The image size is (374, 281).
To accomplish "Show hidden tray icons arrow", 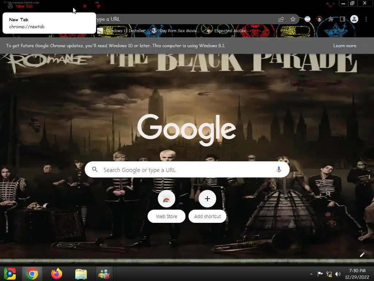I will 311,274.
